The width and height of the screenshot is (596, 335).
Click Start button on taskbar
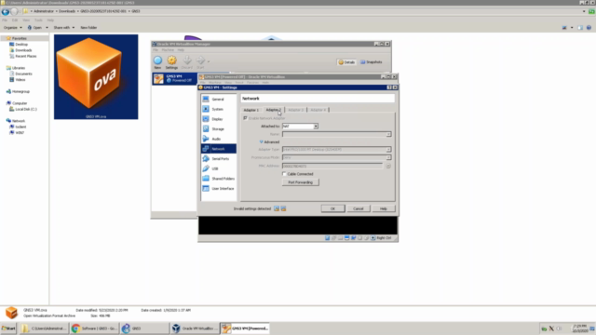(x=8, y=328)
